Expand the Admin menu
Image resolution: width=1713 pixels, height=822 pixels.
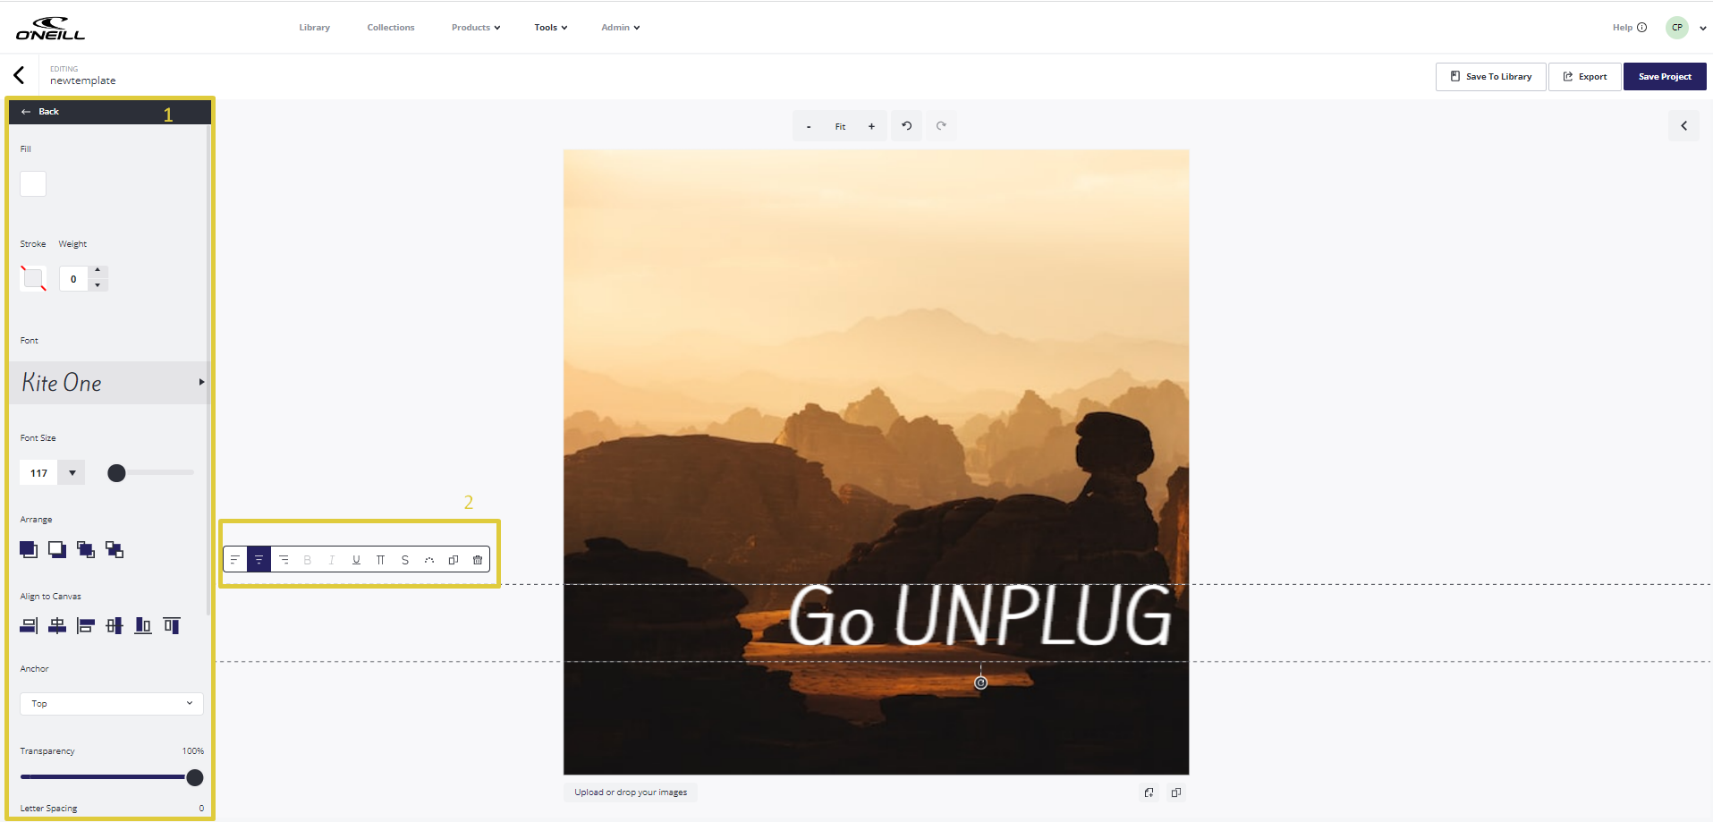pyautogui.click(x=621, y=28)
